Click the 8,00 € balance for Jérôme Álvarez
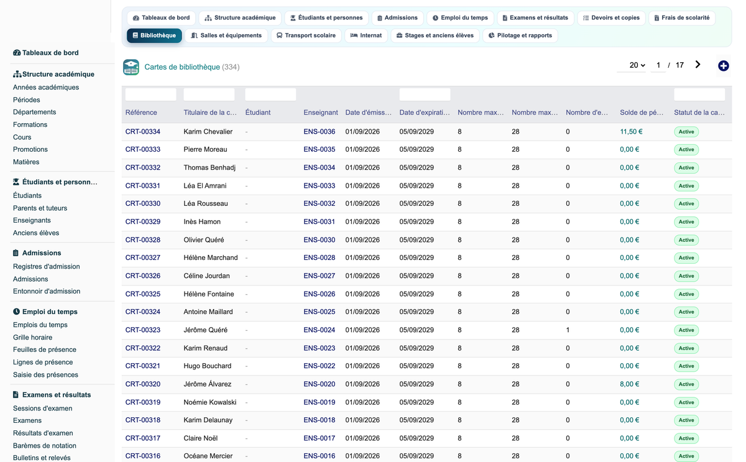The image size is (746, 462). point(630,384)
